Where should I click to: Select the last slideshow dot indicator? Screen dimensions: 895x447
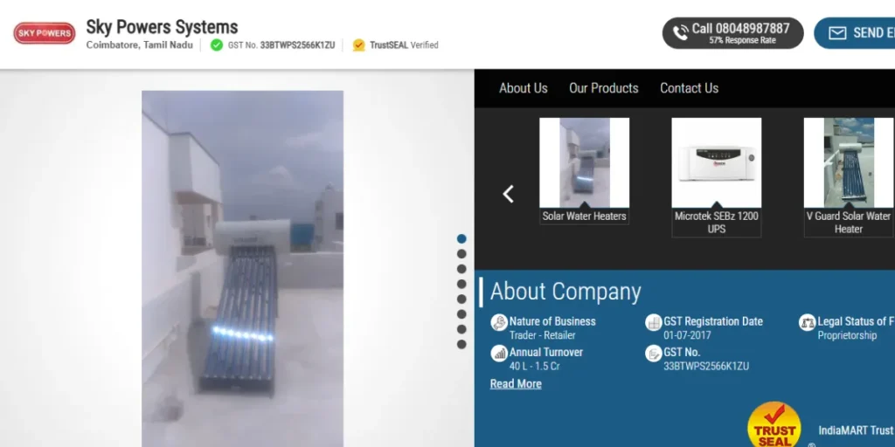[x=461, y=344]
